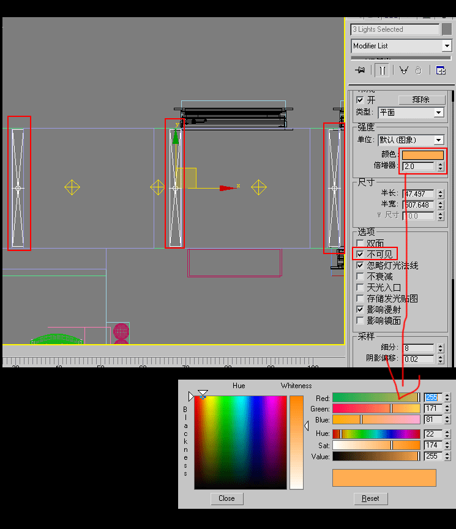
Task: Click the 倍增器 spinner arrows
Action: [x=441, y=167]
